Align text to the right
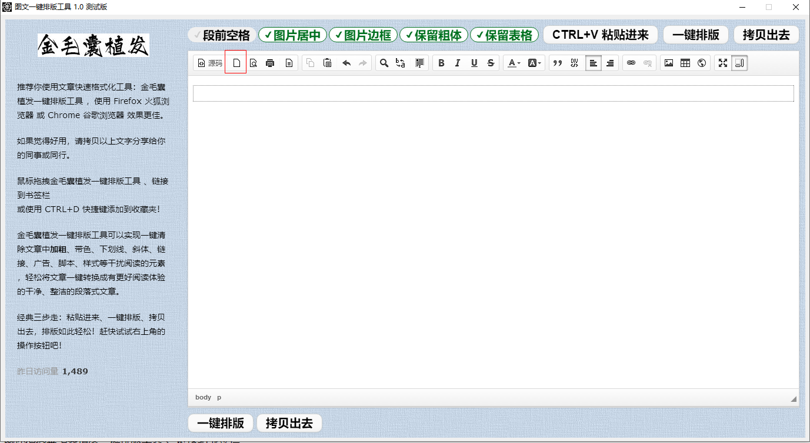 pos(610,63)
